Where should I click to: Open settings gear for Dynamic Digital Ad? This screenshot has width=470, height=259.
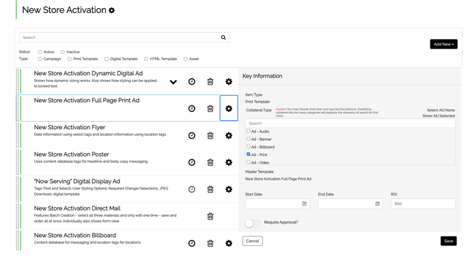tap(229, 81)
